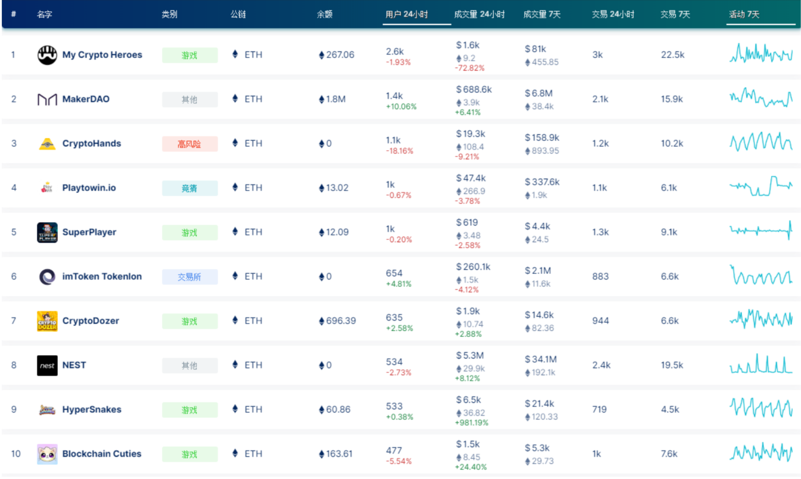The image size is (801, 479).
Task: Sort by 余额 column header
Action: coord(325,14)
